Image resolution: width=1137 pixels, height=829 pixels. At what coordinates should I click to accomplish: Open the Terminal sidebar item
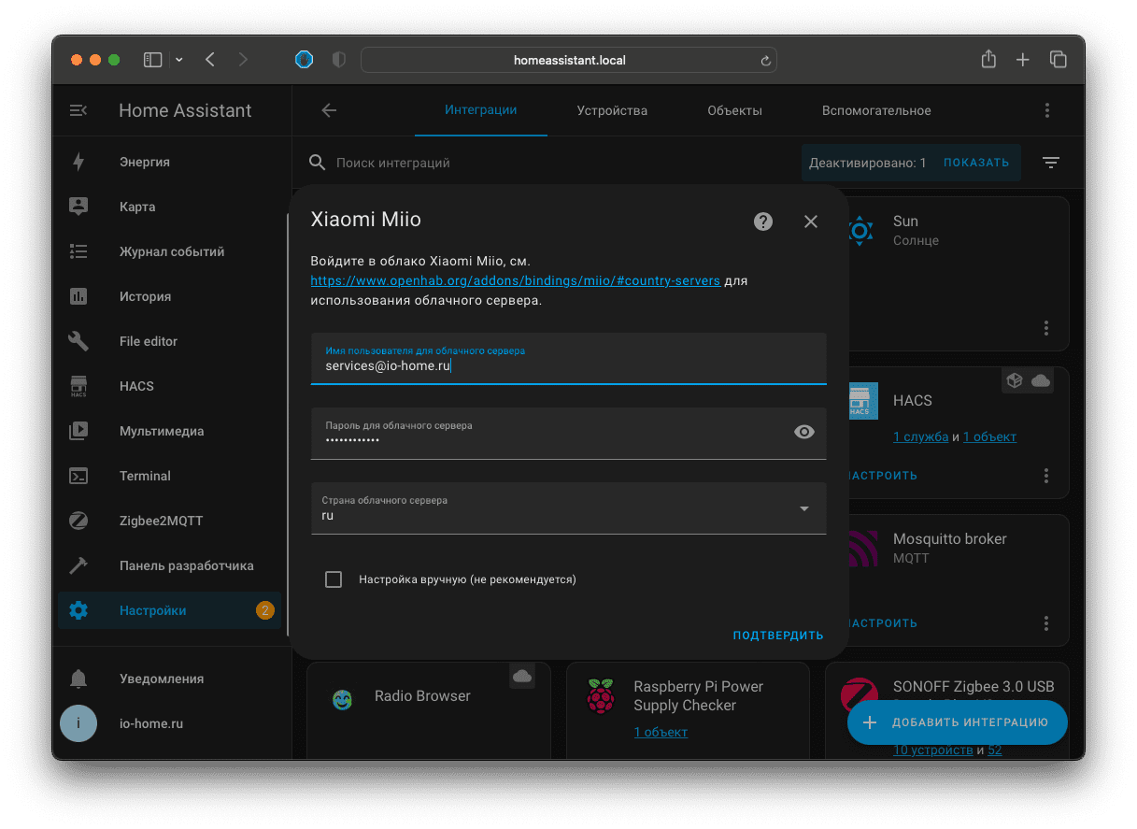pos(145,476)
